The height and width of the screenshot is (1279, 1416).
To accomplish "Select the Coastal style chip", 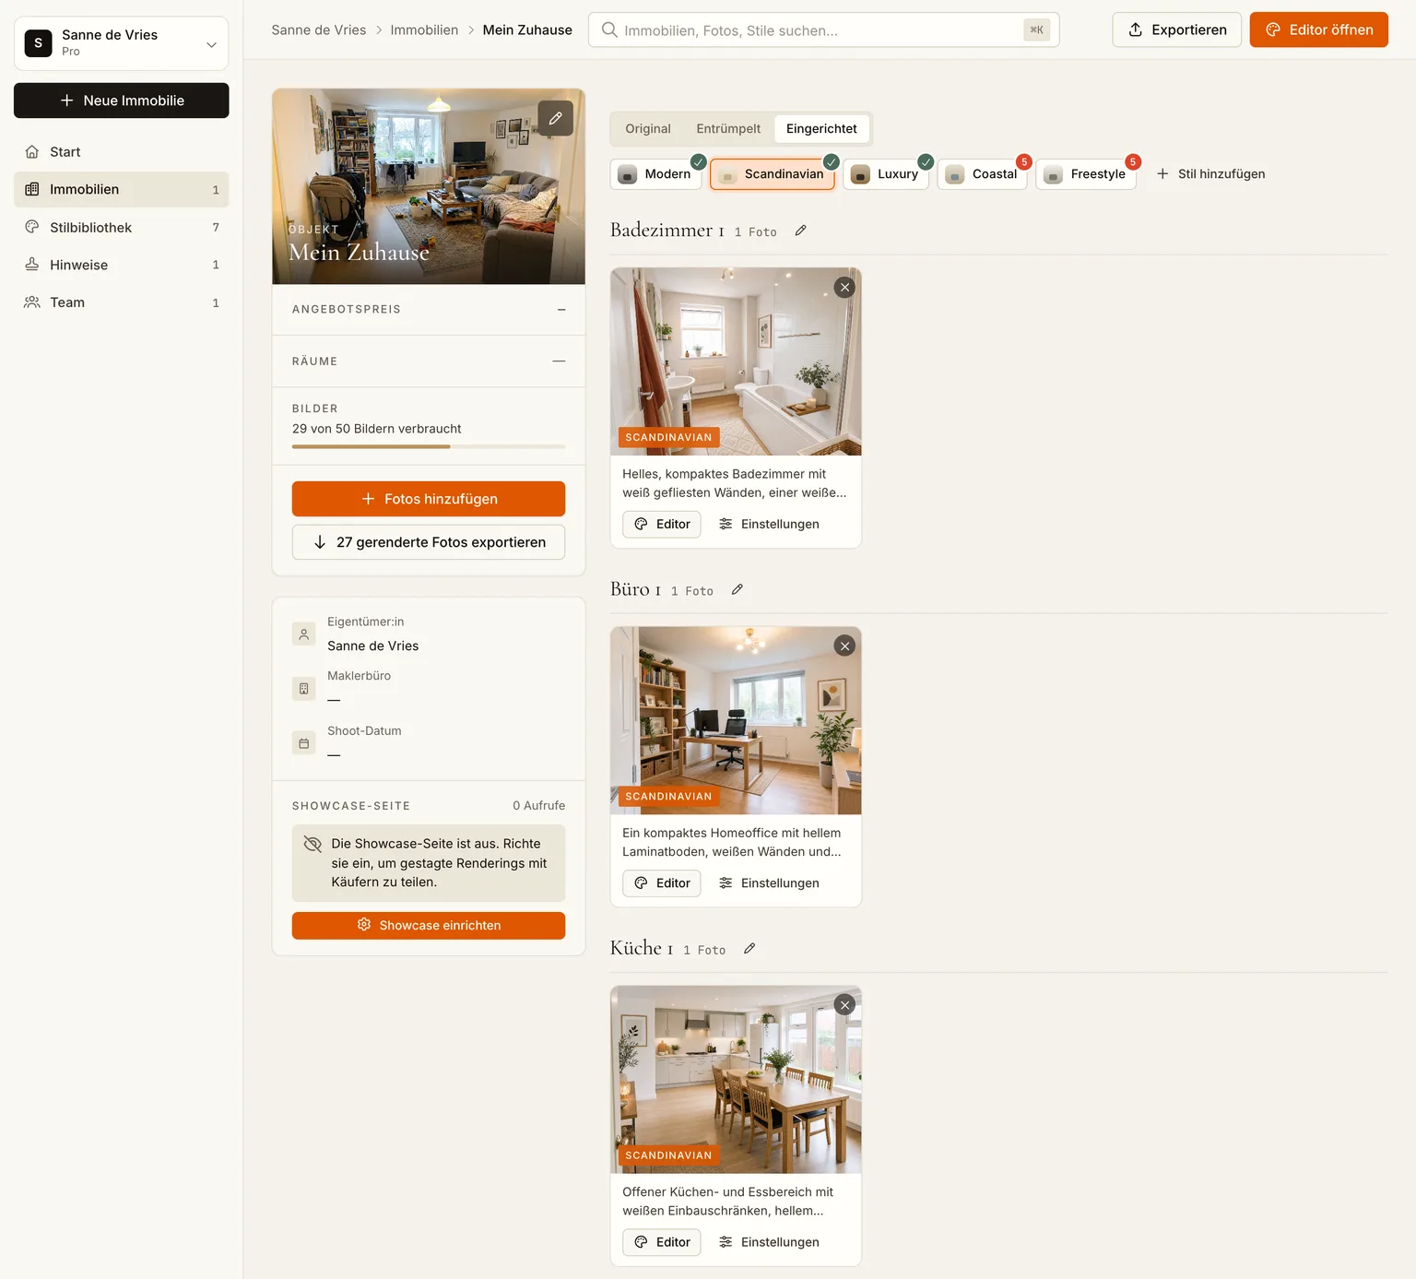I will [x=982, y=174].
